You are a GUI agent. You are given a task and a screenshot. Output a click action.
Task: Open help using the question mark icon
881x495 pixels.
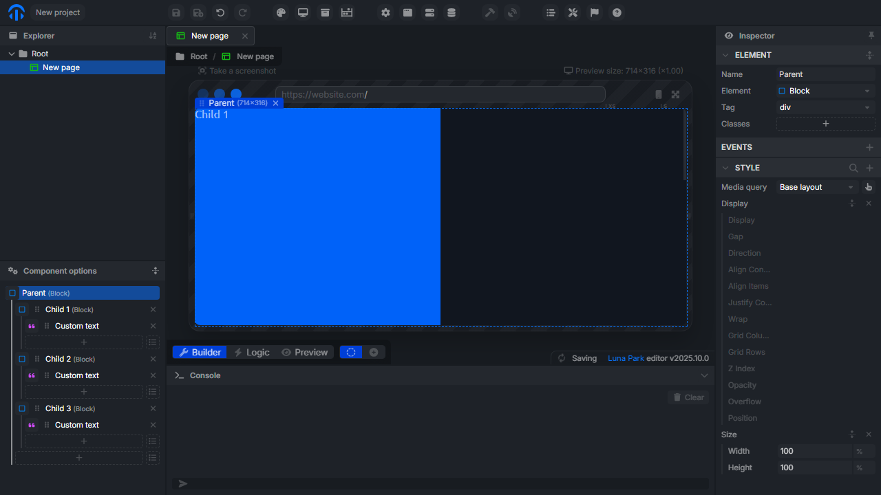tap(617, 12)
